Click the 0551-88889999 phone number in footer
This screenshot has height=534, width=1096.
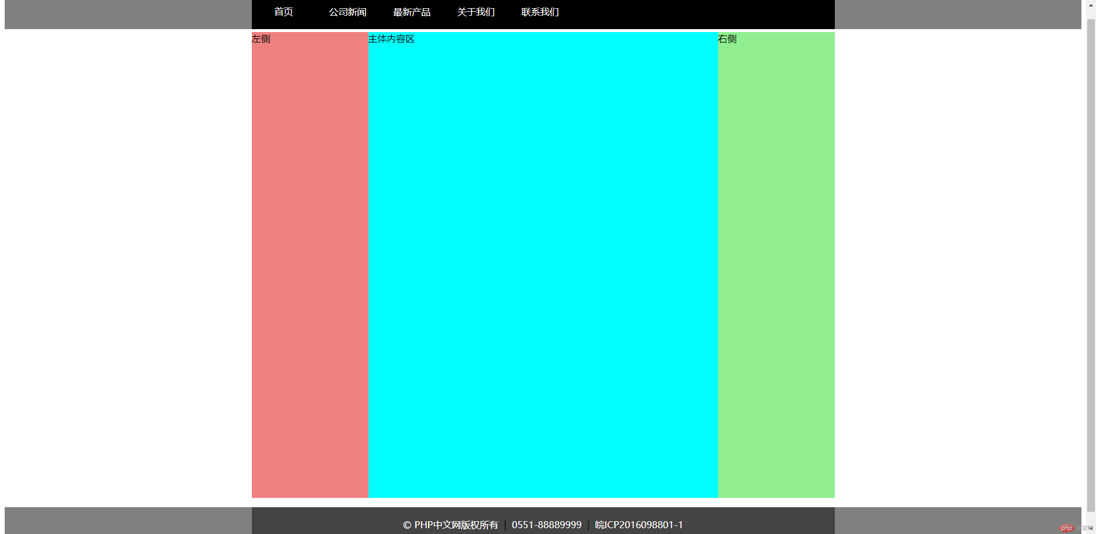547,525
